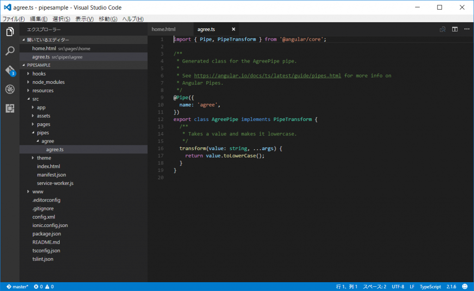Click the master branch in status bar

18,287
